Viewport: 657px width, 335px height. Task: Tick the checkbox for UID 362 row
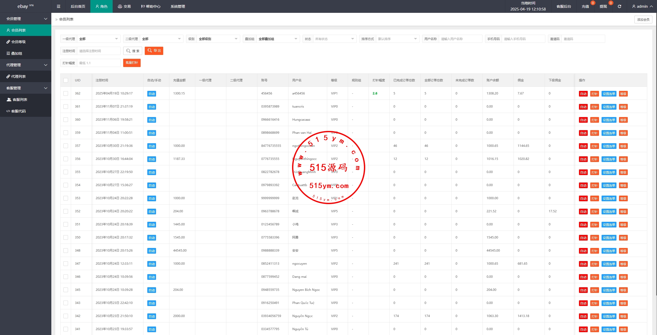pos(66,93)
